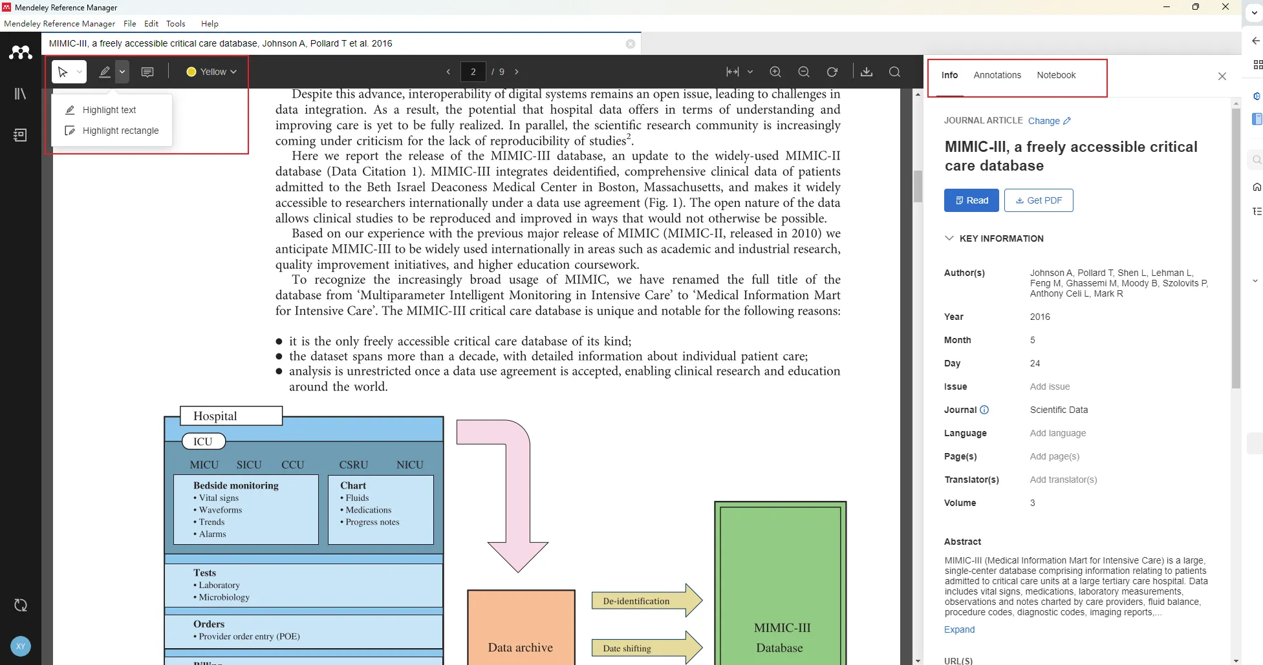Screen dimensions: 1263x665
Task: Click Expand link under Abstract
Action: click(x=959, y=629)
